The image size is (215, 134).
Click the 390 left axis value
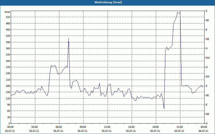[8, 42]
